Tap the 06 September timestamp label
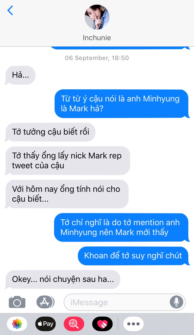 click(97, 58)
